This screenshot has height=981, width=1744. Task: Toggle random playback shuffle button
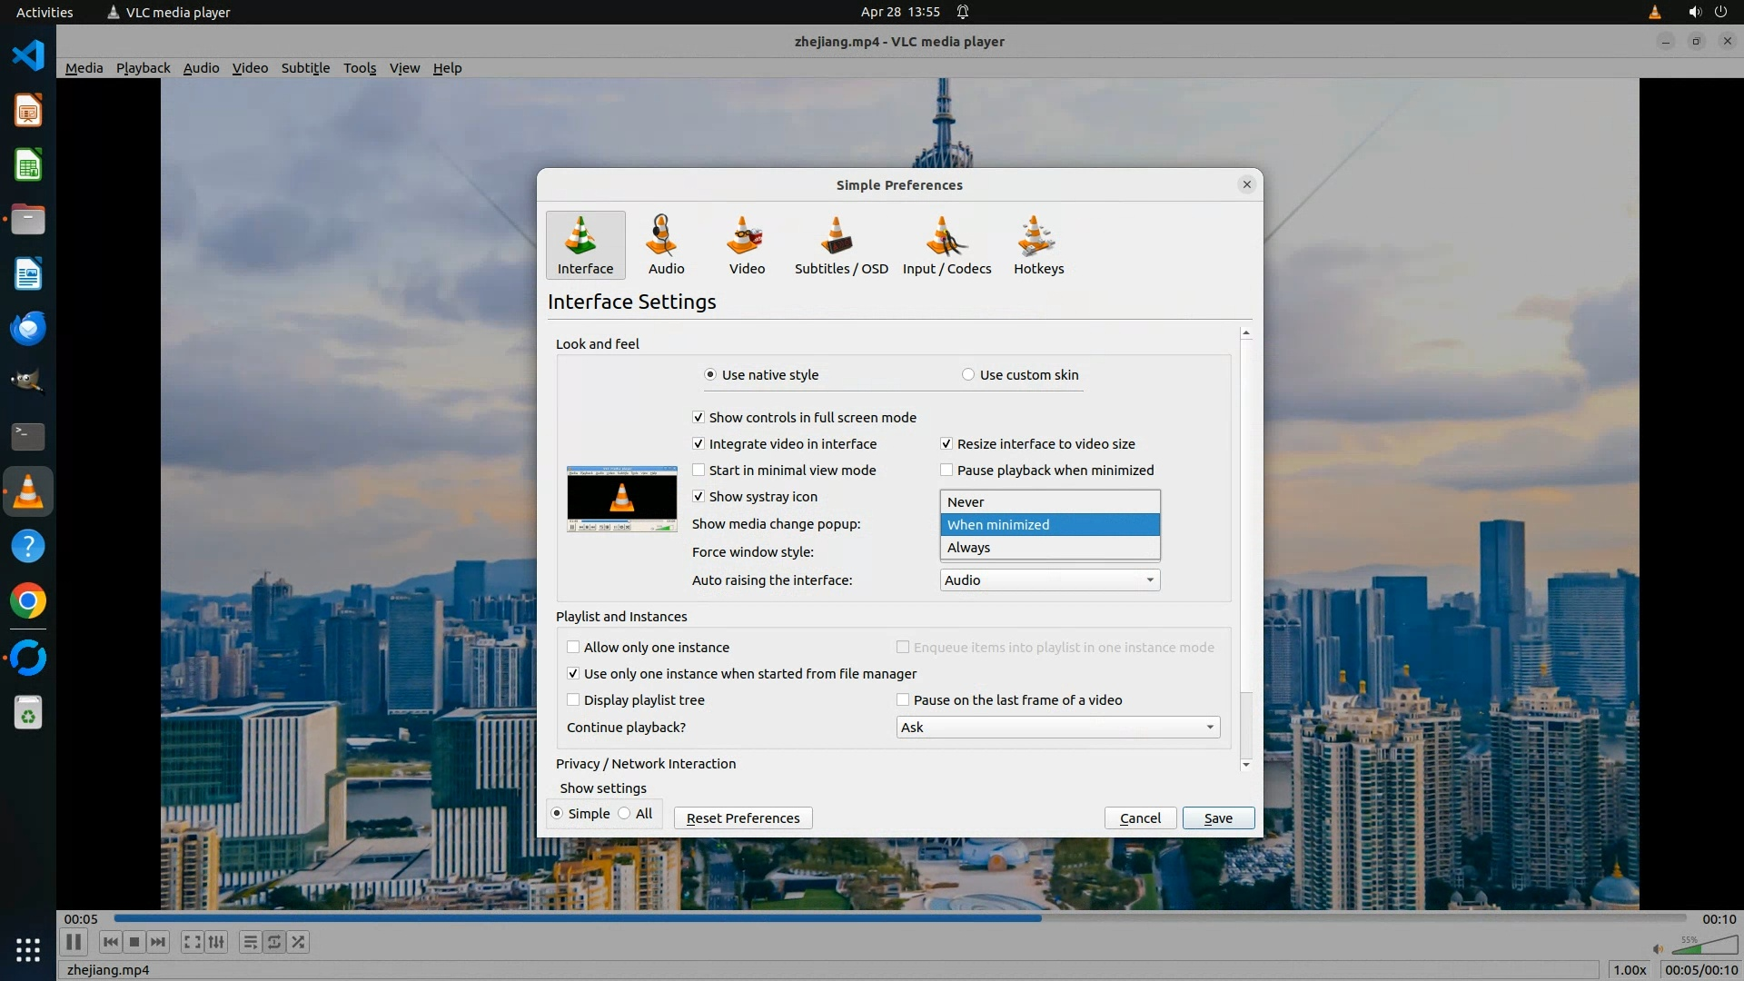(x=299, y=942)
